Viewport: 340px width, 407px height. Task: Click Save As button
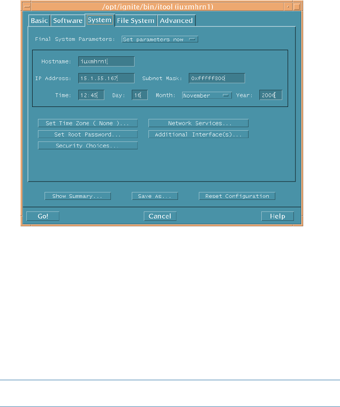pos(155,196)
